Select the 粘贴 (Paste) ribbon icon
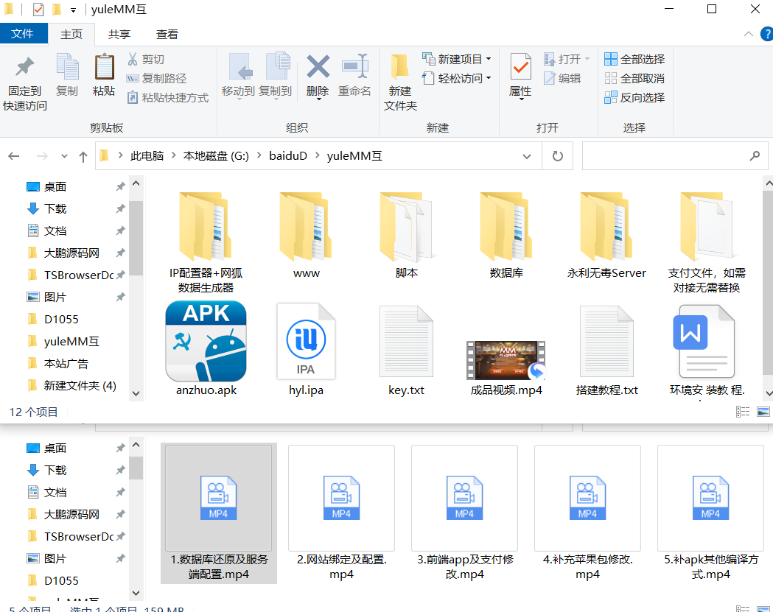The image size is (773, 612). (x=104, y=74)
